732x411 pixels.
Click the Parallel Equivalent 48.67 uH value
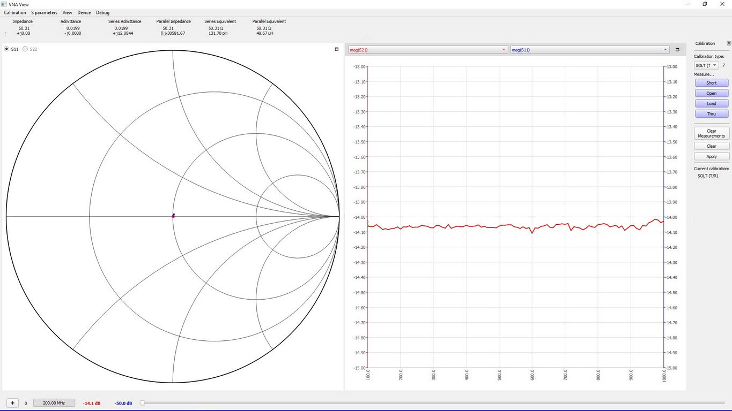(x=264, y=33)
